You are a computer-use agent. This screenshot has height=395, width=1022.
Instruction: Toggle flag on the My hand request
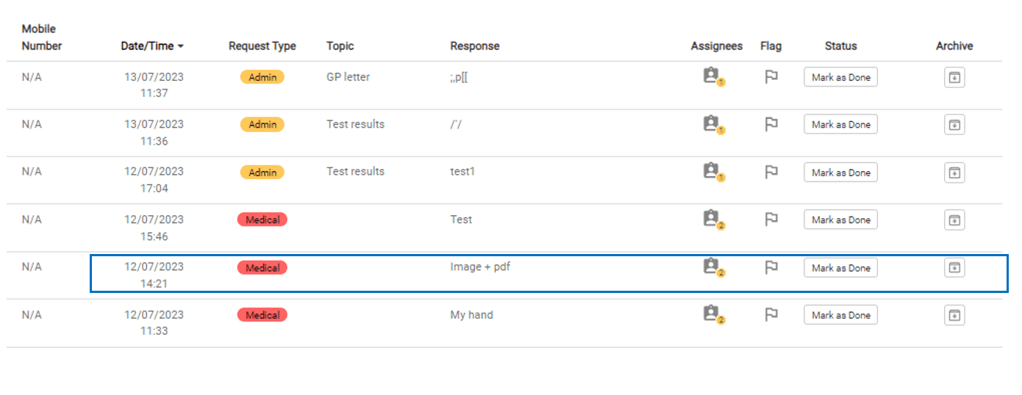(771, 315)
